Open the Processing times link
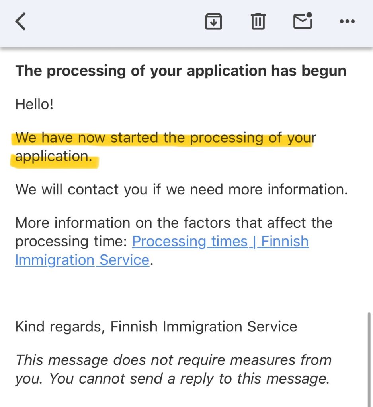The width and height of the screenshot is (373, 407). pyautogui.click(x=220, y=242)
